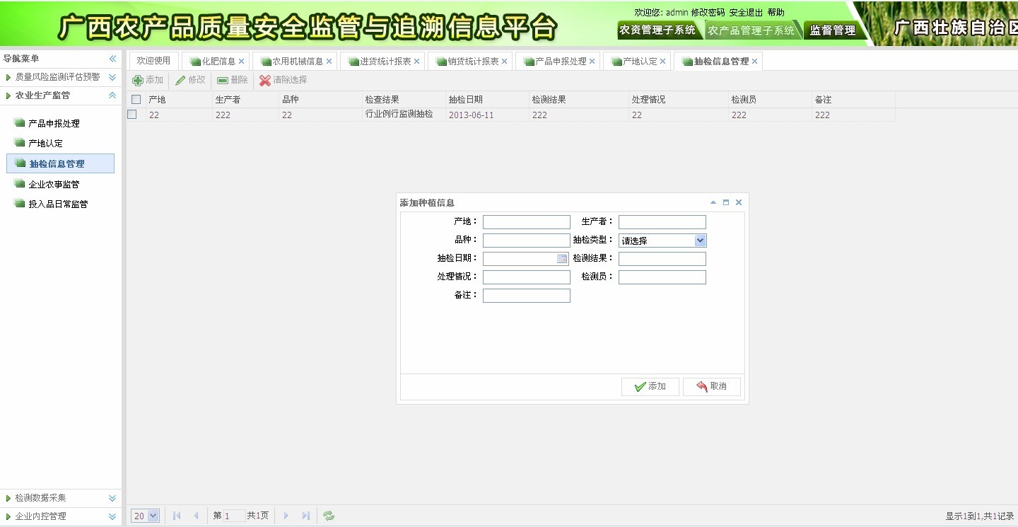
Task: Click the 安全退出 link
Action: [x=746, y=13]
